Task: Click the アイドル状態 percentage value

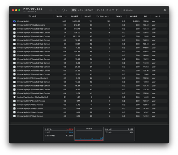Action: [x=69, y=135]
